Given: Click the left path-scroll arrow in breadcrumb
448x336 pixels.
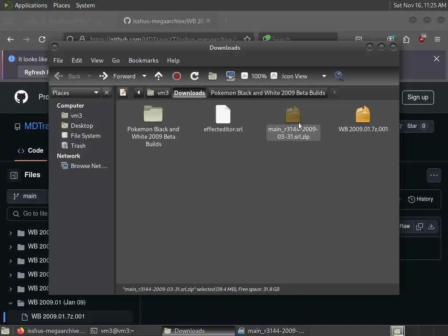Looking at the screenshot, I should pos(139,93).
